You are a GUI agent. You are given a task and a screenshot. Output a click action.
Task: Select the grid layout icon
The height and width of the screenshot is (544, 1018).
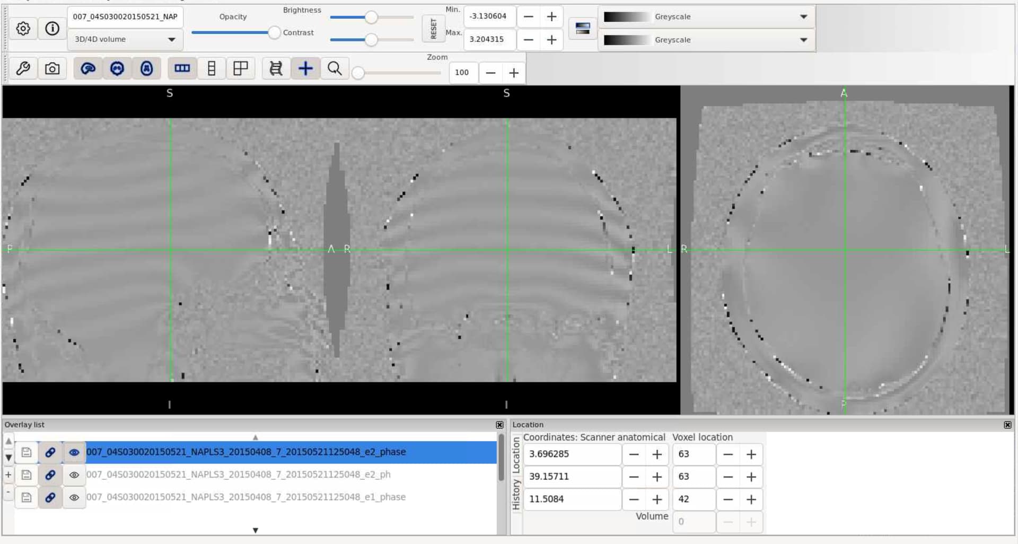pos(240,68)
